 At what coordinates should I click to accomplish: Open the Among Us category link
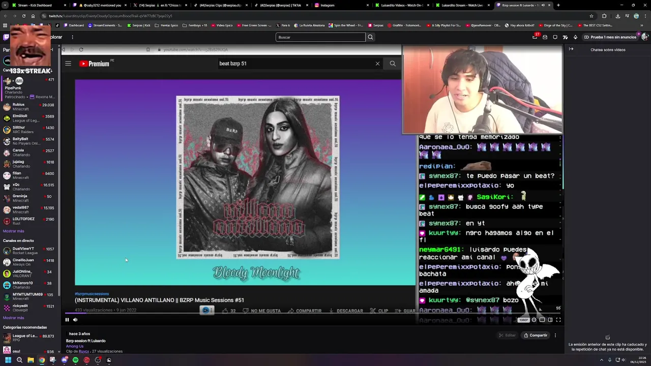75,346
